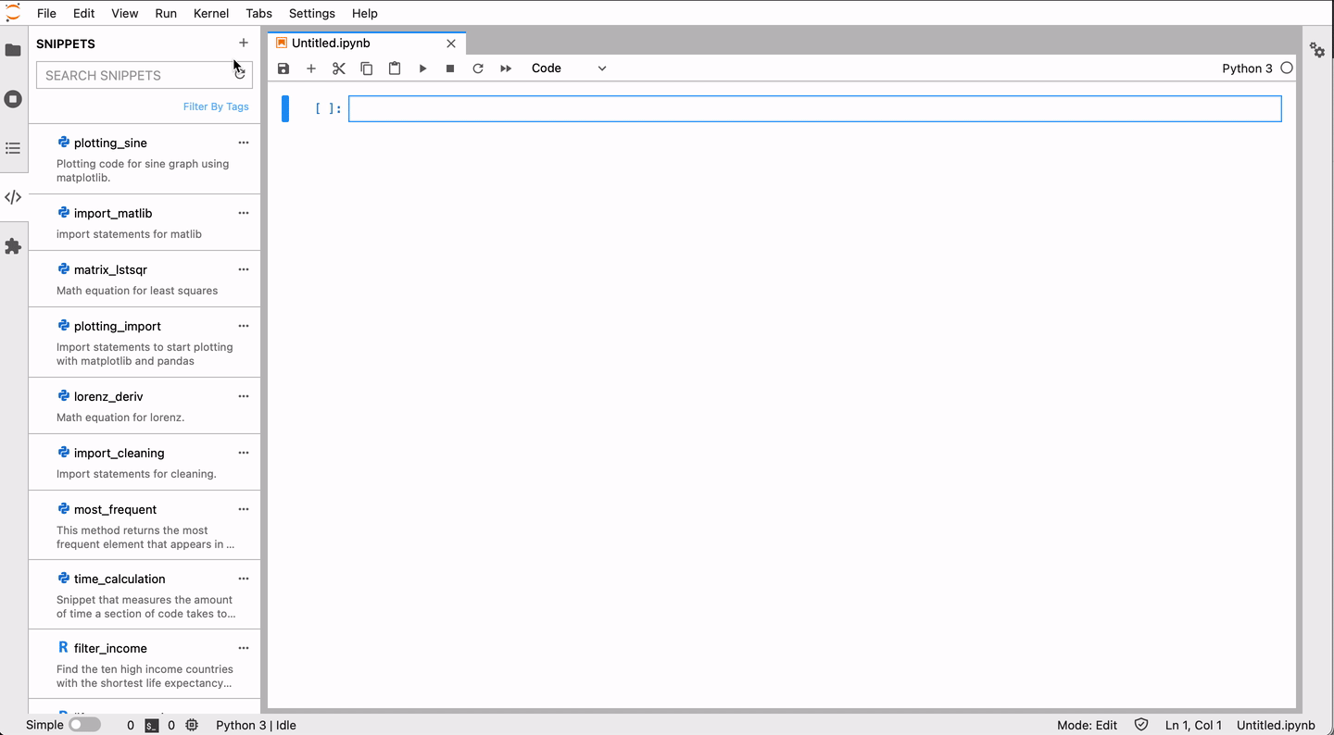Insert a cell below with plus icon
The height and width of the screenshot is (735, 1334).
coord(311,69)
